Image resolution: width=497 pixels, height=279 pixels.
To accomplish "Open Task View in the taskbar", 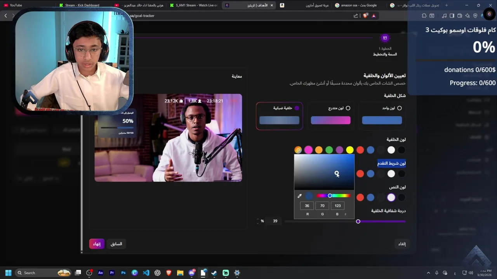I will [x=78, y=273].
